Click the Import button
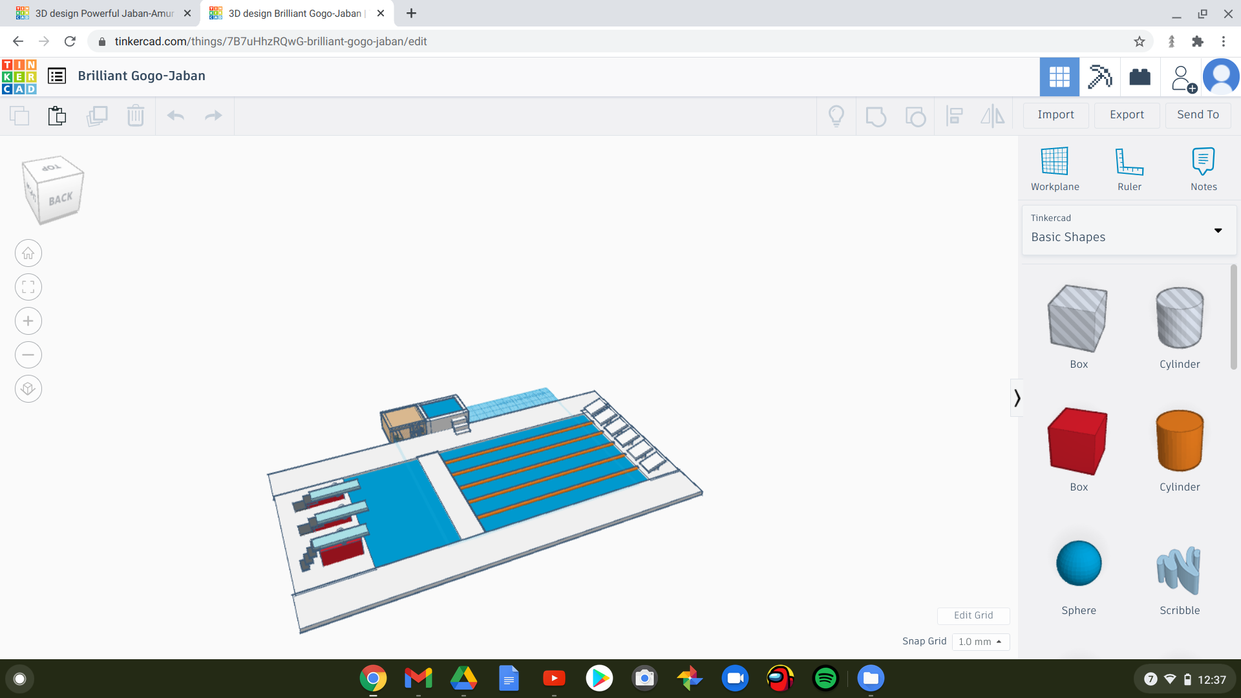 [x=1055, y=115]
